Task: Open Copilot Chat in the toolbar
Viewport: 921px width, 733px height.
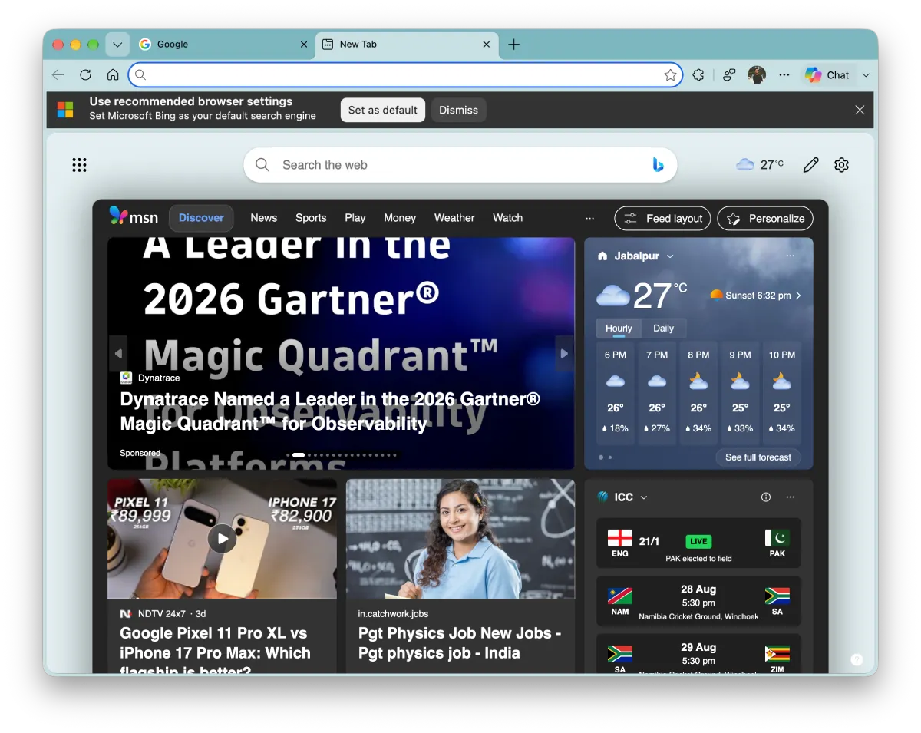Action: coord(827,75)
